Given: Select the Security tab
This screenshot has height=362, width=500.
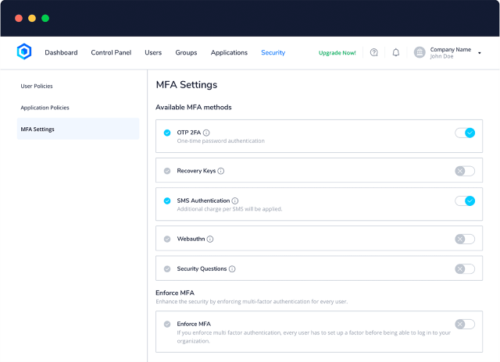Looking at the screenshot, I should [x=273, y=52].
